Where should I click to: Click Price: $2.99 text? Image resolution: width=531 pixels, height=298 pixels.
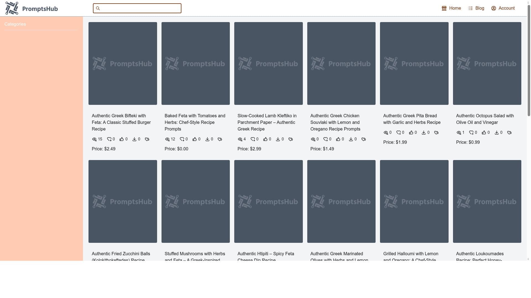pos(249,149)
